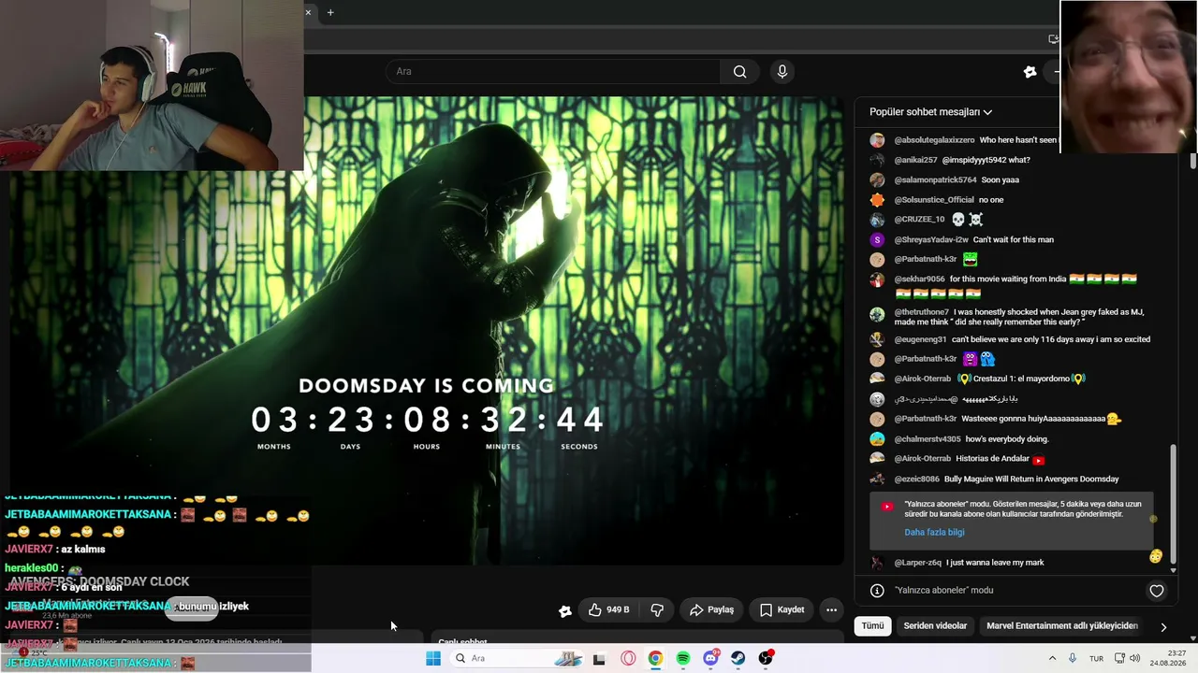Select the Seriden videolar filter chip
Viewport: 1198px width, 673px height.
tap(935, 626)
